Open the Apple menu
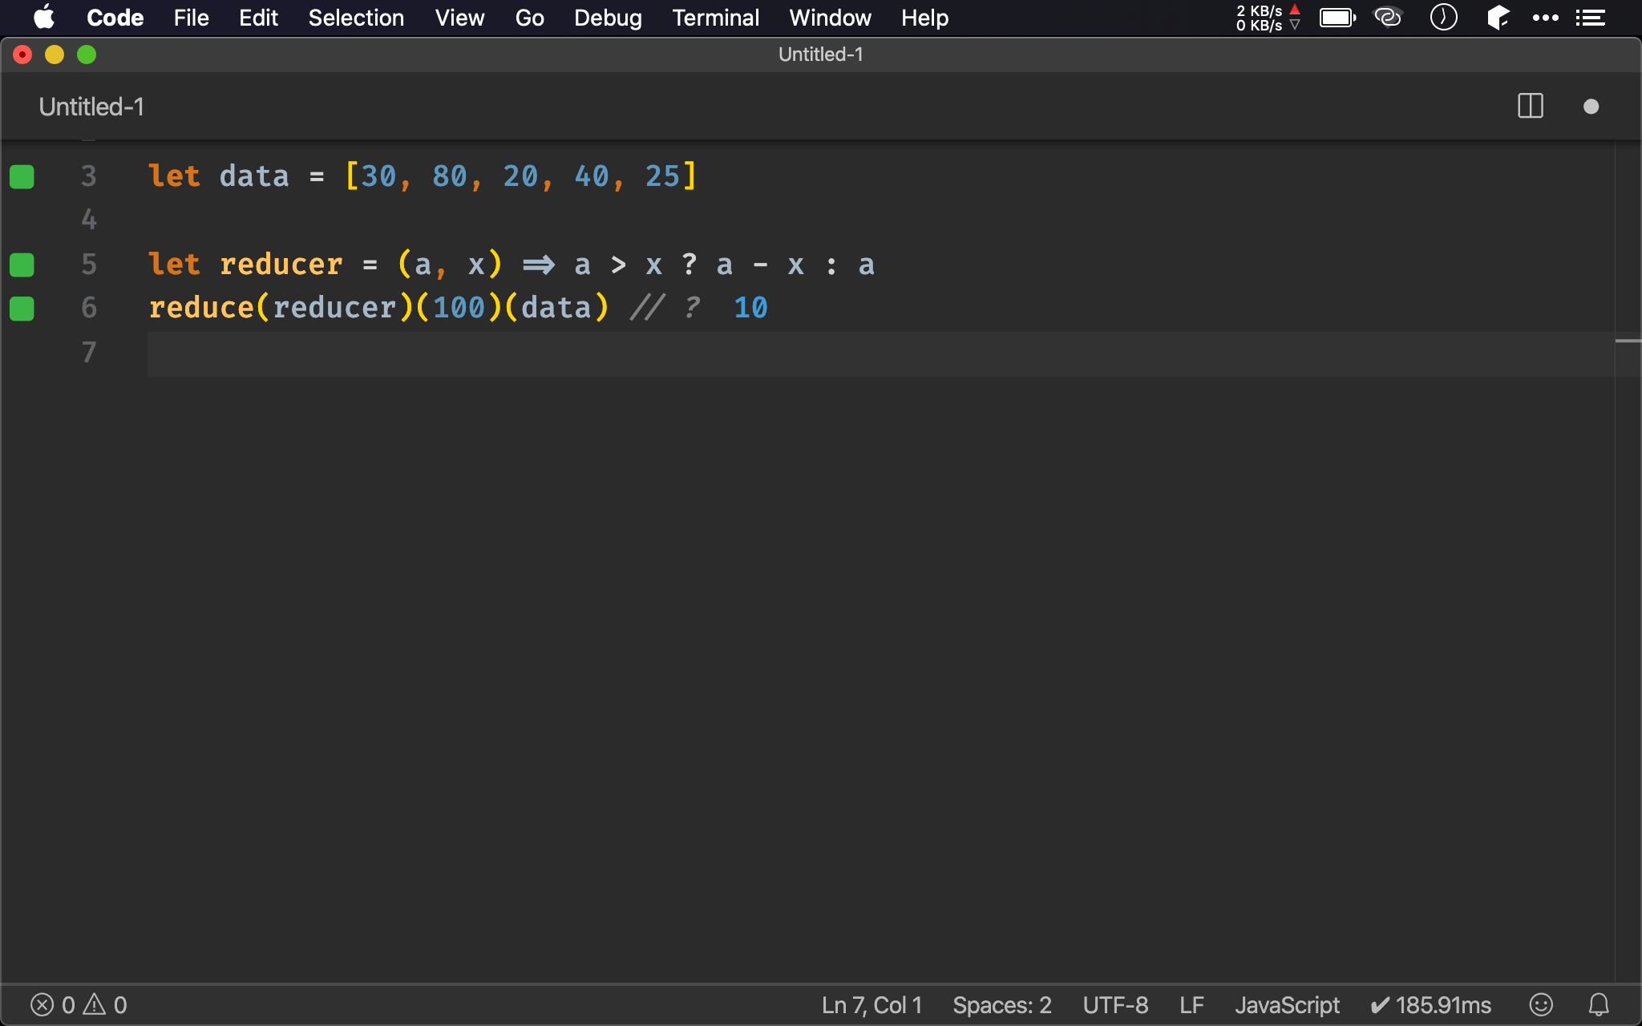The width and height of the screenshot is (1642, 1026). tap(44, 17)
